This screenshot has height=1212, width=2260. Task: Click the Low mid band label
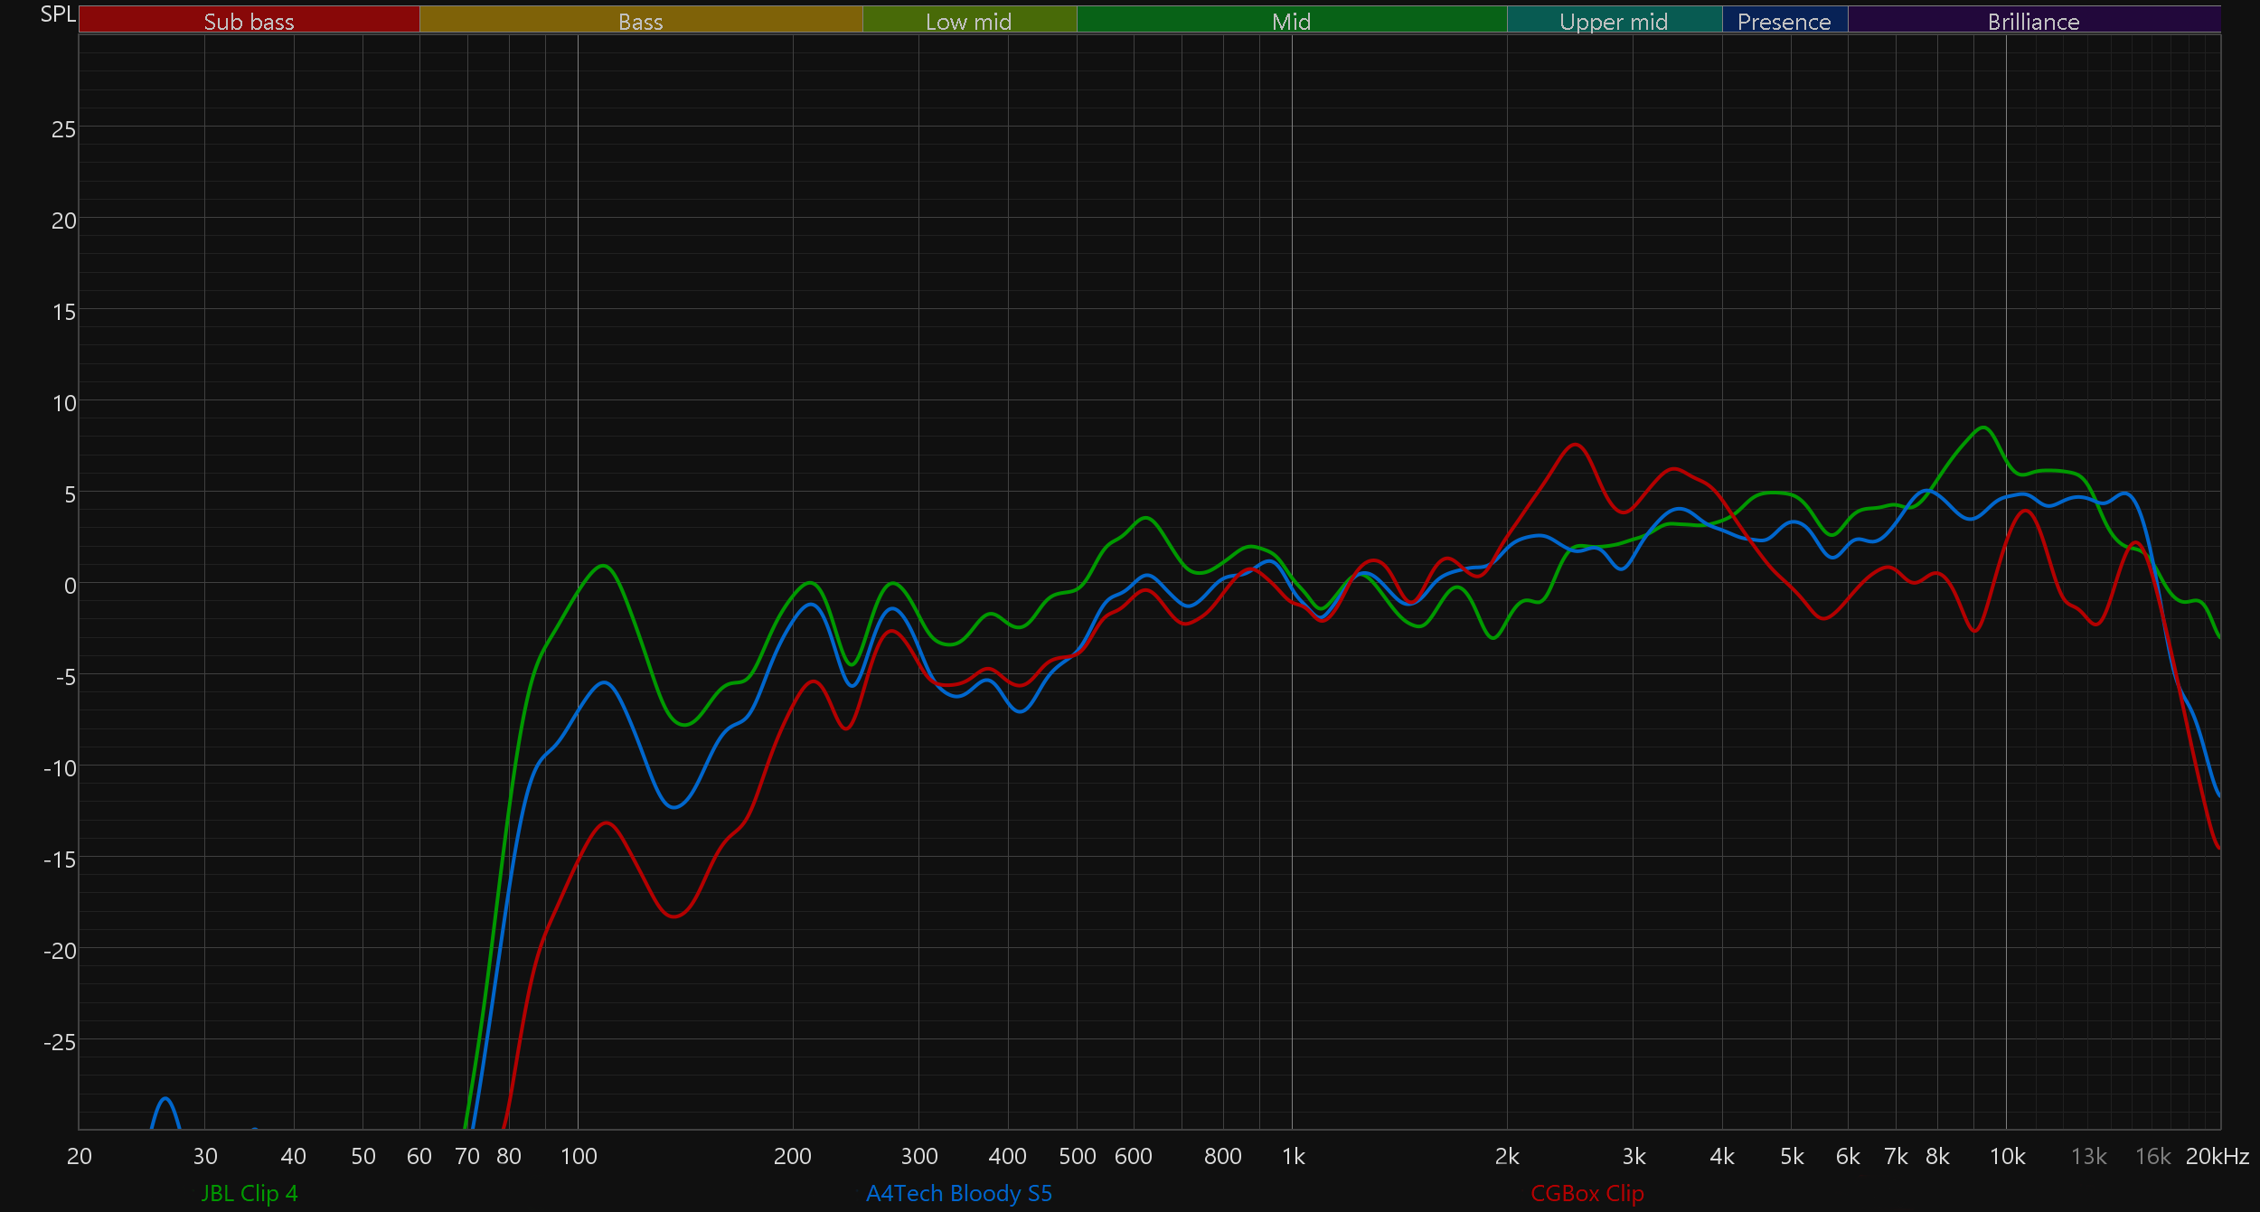(968, 21)
